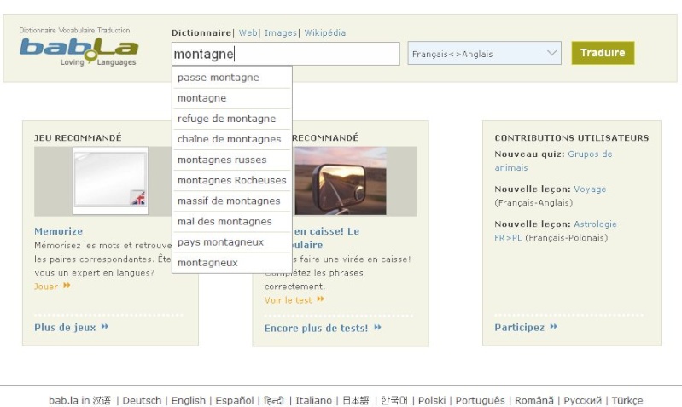
Task: Switch site language to Hindi
Action: tap(274, 400)
